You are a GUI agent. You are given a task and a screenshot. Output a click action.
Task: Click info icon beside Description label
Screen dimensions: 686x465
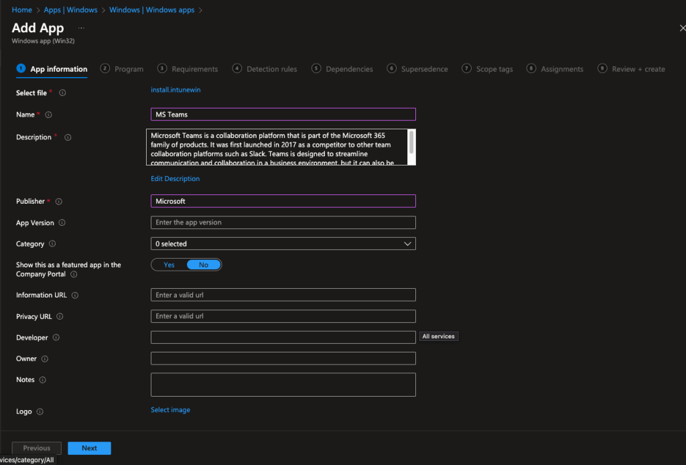(68, 137)
